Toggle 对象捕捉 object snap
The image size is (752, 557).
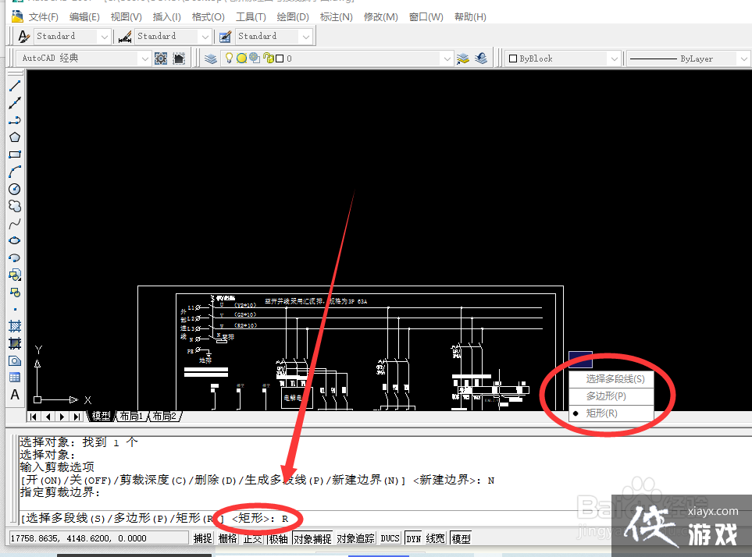311,537
